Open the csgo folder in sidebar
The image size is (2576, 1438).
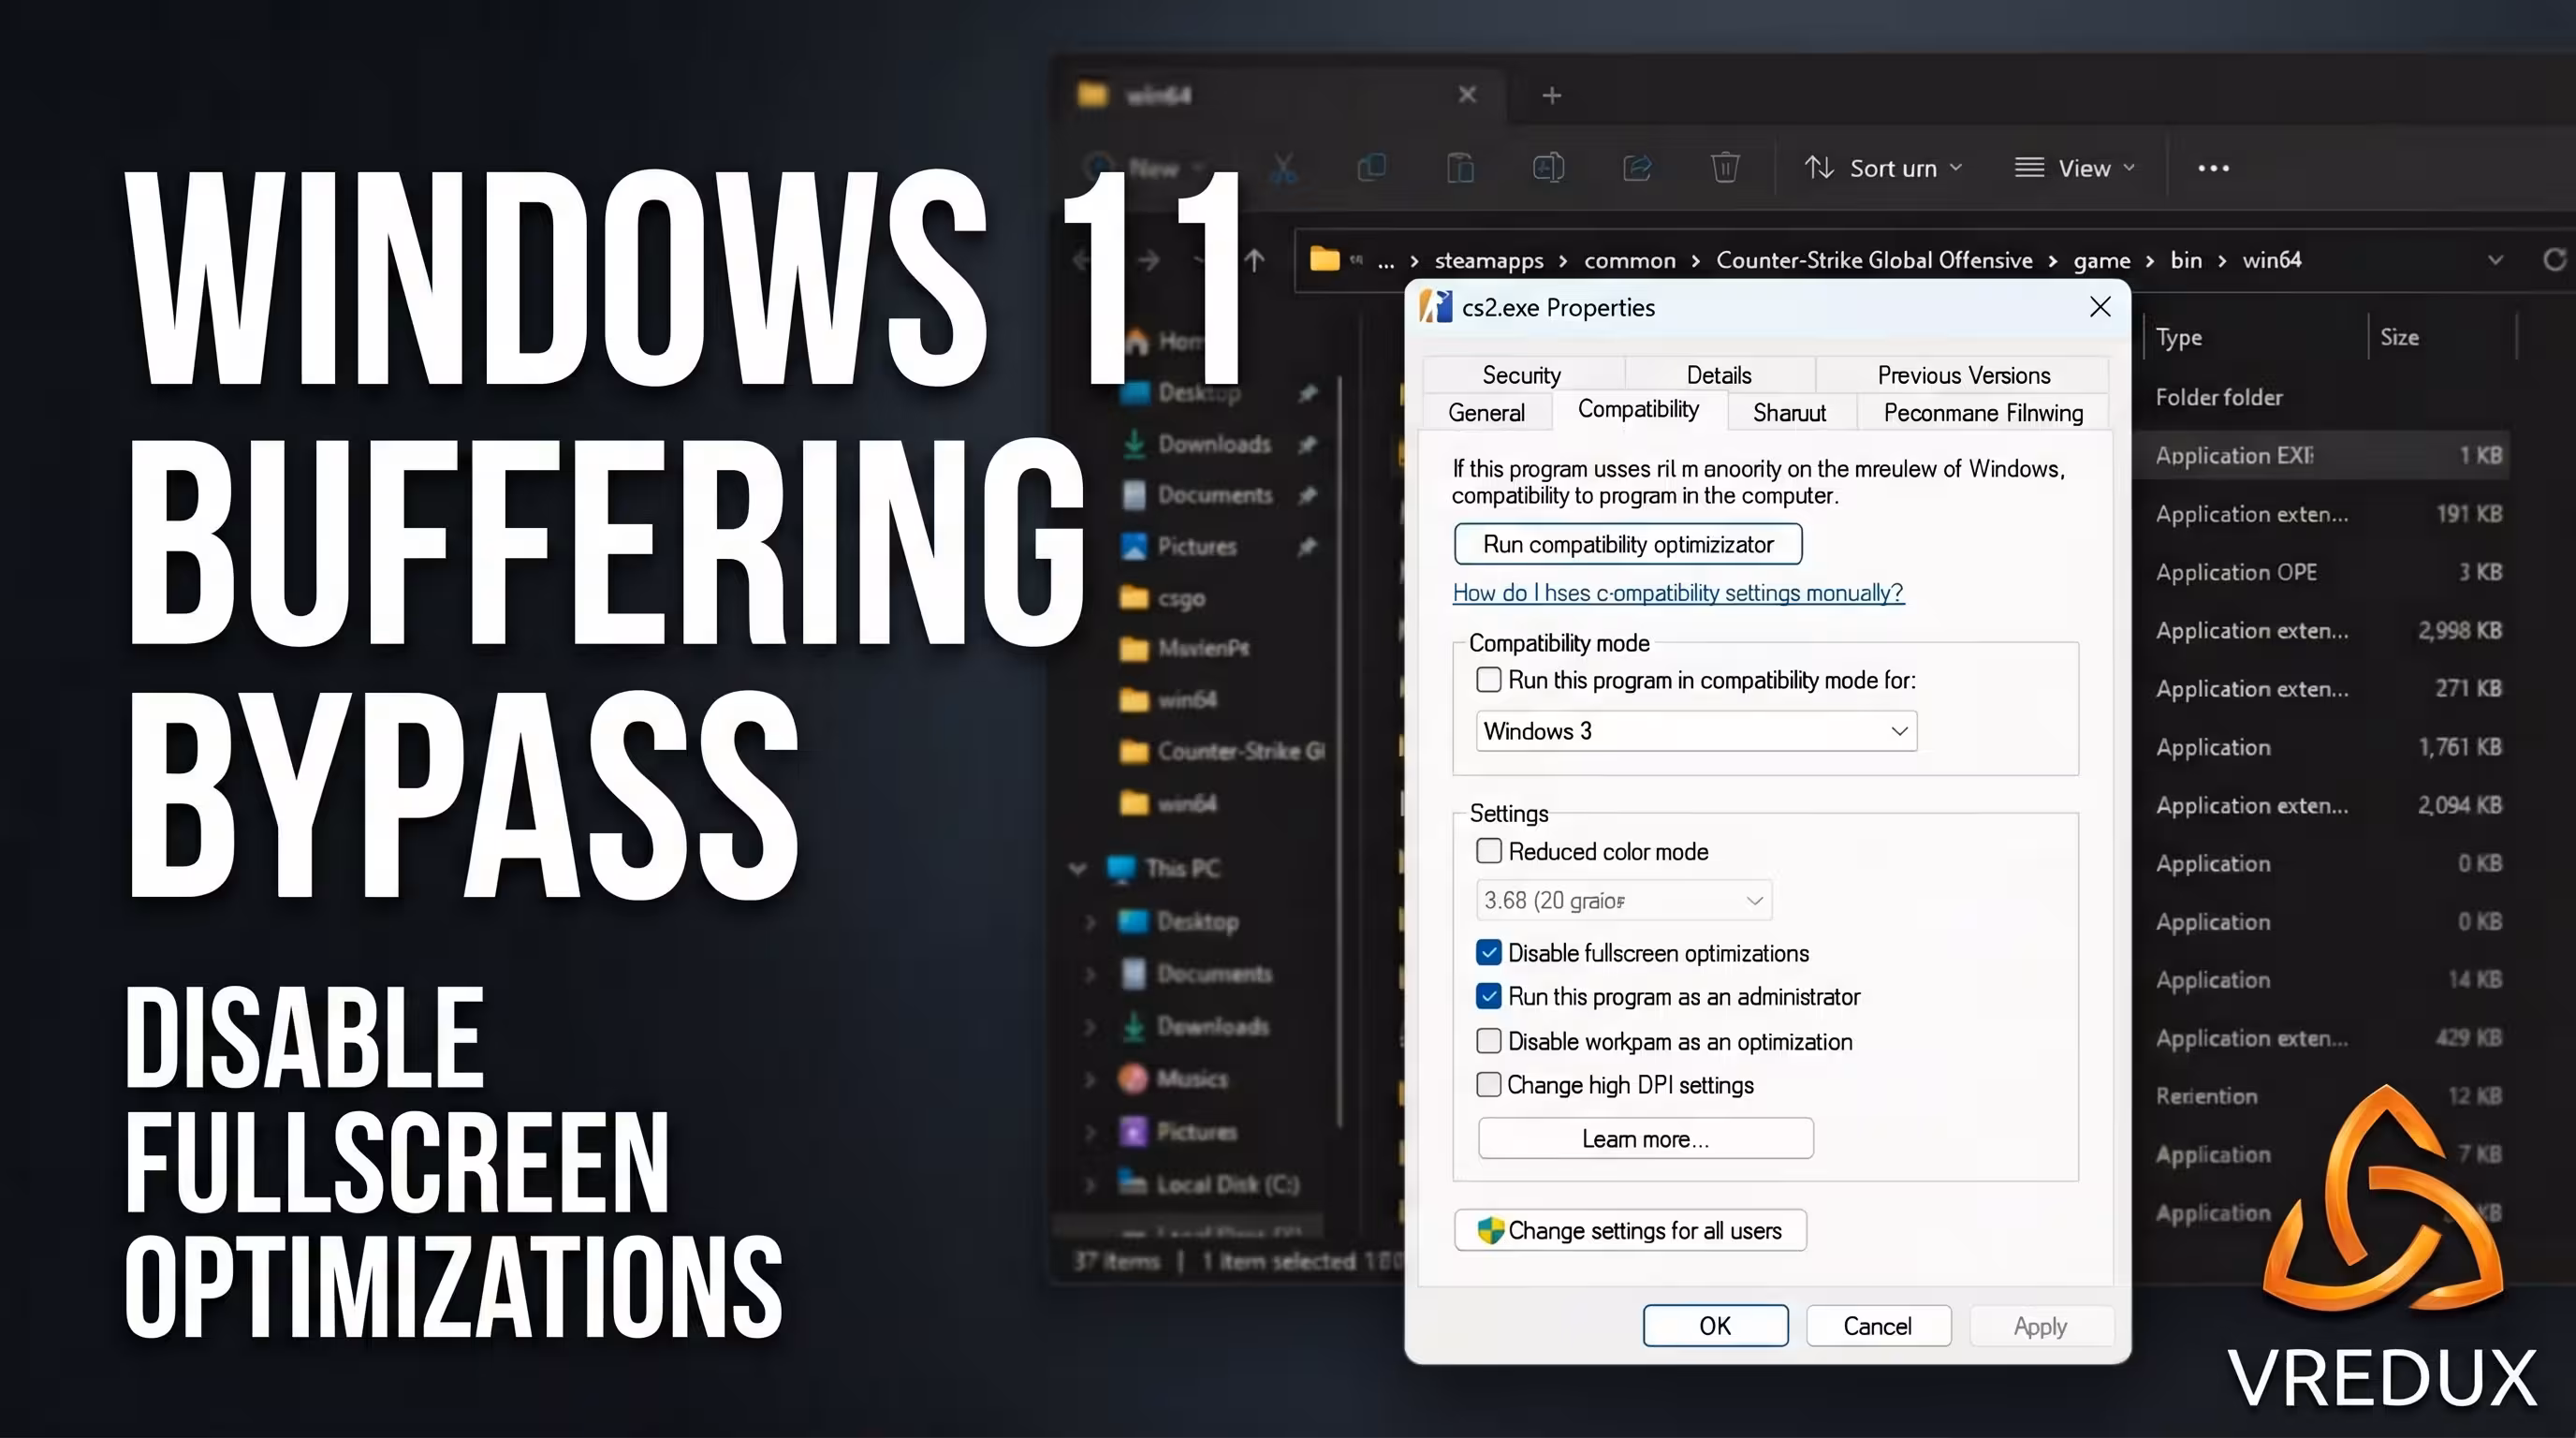(1180, 598)
